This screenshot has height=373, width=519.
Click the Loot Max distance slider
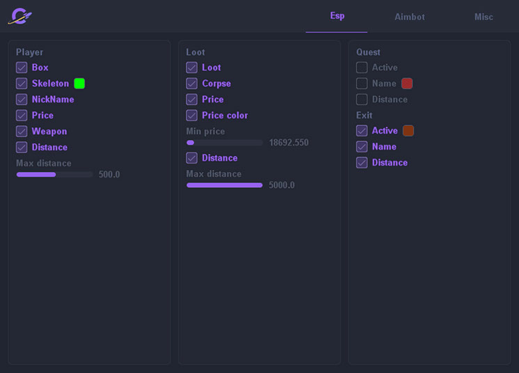point(225,185)
